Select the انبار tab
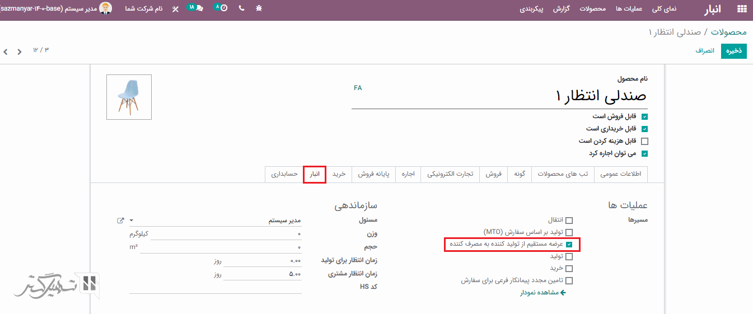 click(x=315, y=174)
